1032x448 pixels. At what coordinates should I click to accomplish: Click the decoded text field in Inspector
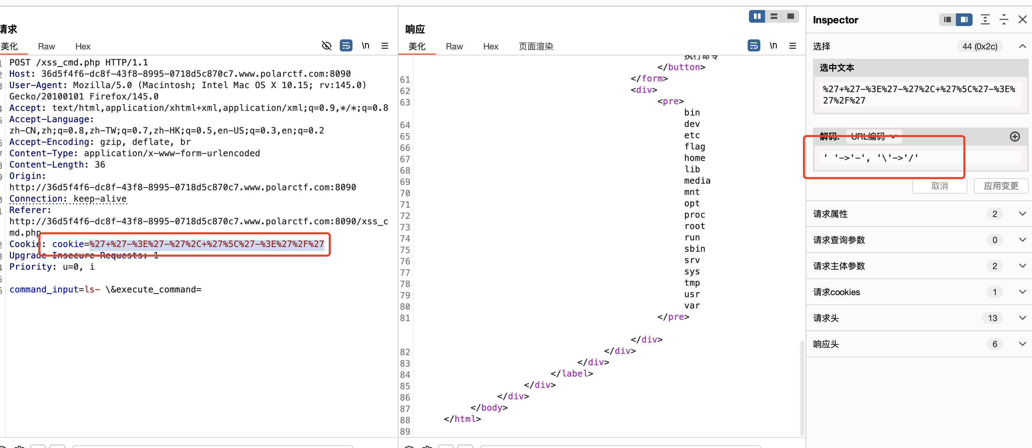[x=918, y=158]
